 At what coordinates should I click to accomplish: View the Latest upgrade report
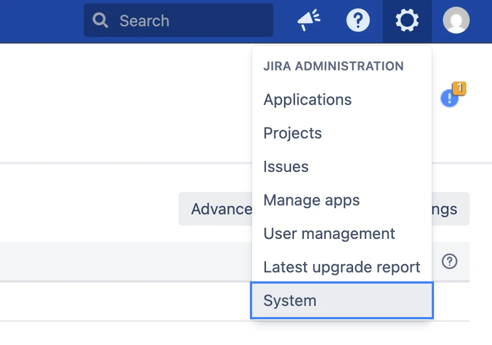point(342,267)
